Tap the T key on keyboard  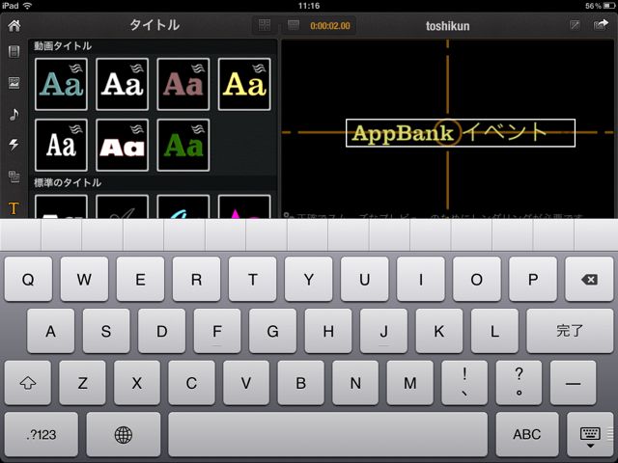(253, 279)
